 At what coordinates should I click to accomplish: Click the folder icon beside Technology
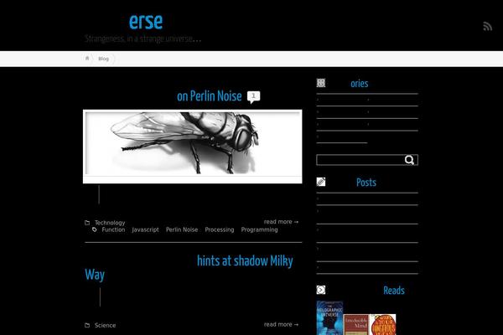click(x=87, y=223)
